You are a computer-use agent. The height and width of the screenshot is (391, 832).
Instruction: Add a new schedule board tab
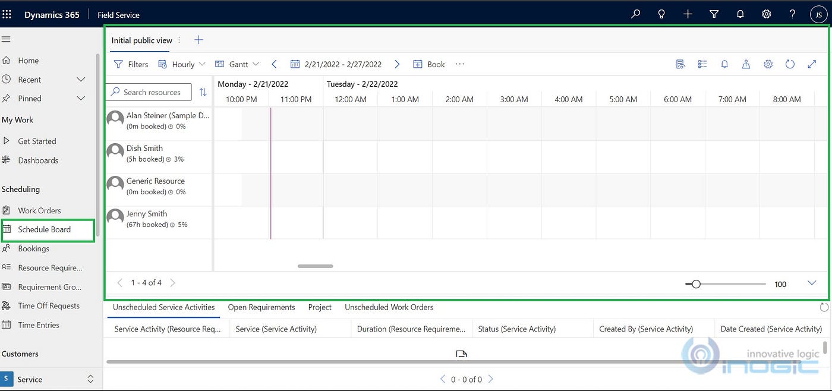198,40
